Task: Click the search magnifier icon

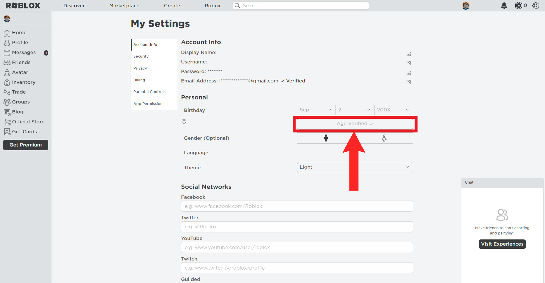Action: (237, 6)
